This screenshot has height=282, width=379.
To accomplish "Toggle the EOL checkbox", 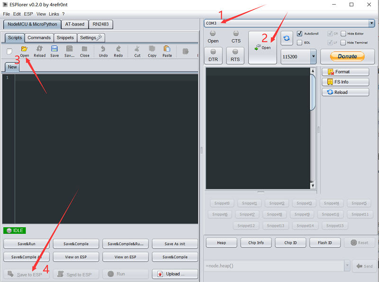I will (x=299, y=43).
